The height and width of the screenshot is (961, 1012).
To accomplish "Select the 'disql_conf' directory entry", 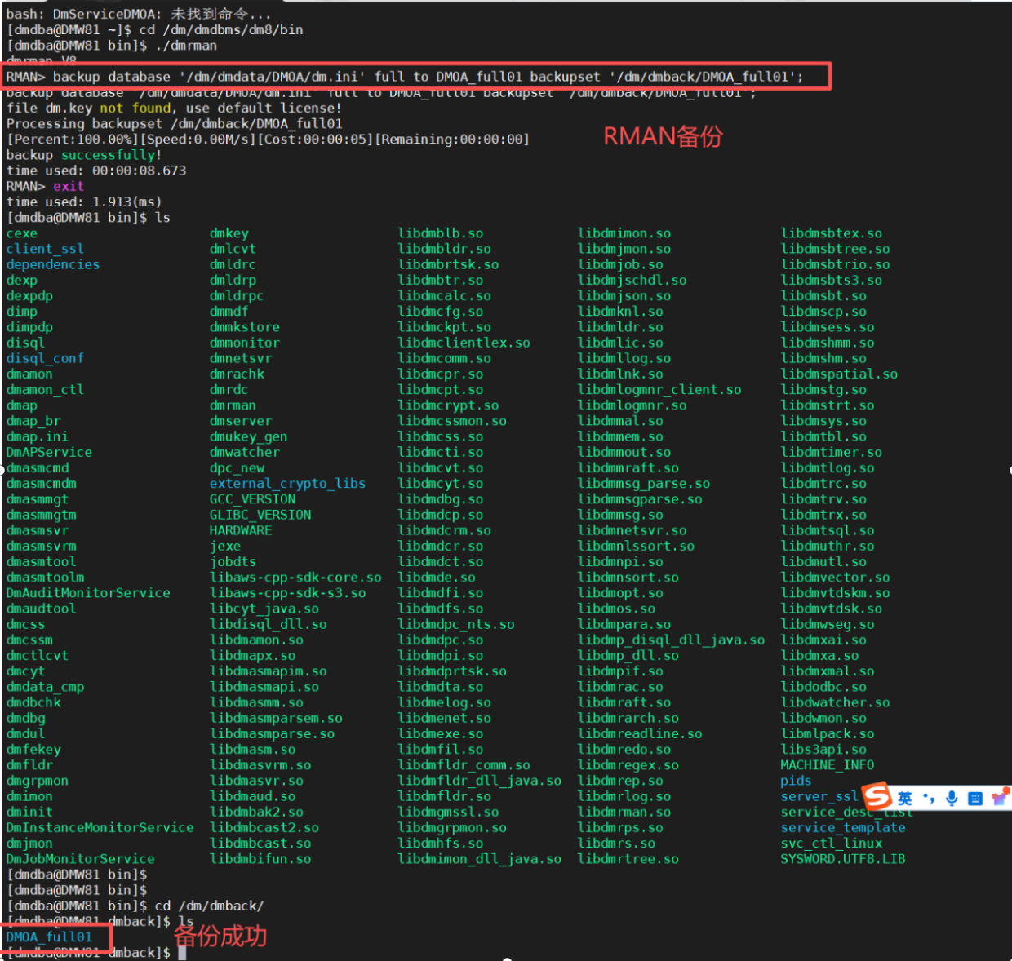I will point(45,358).
